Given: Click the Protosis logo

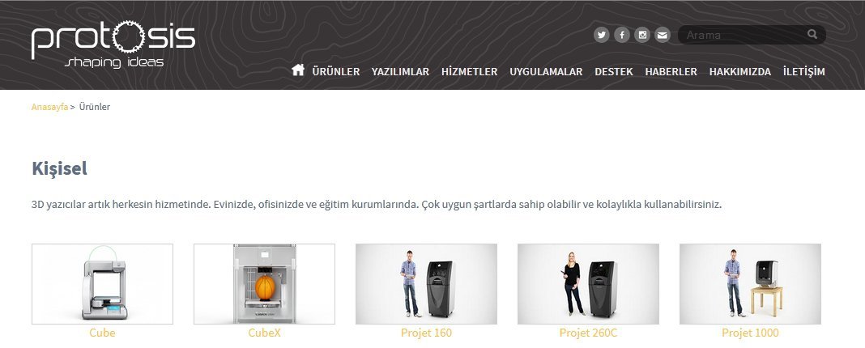Looking at the screenshot, I should 113,45.
